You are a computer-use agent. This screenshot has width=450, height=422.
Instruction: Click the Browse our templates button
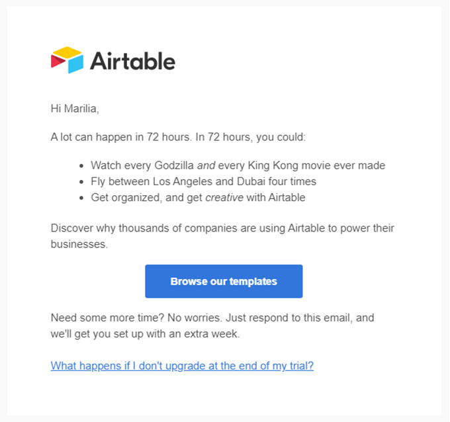[x=224, y=281]
